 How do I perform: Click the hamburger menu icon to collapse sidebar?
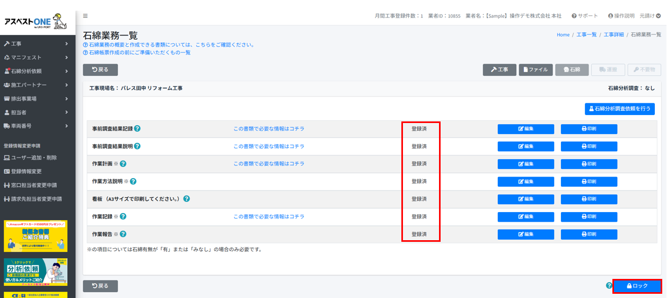[85, 16]
